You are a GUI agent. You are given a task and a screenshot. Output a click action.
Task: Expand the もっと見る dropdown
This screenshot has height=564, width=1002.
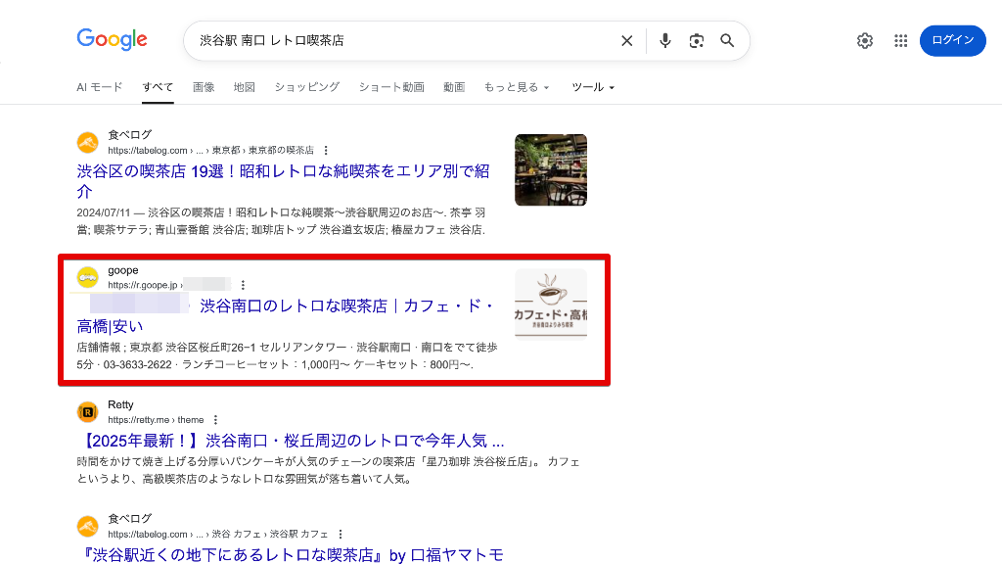pyautogui.click(x=517, y=87)
